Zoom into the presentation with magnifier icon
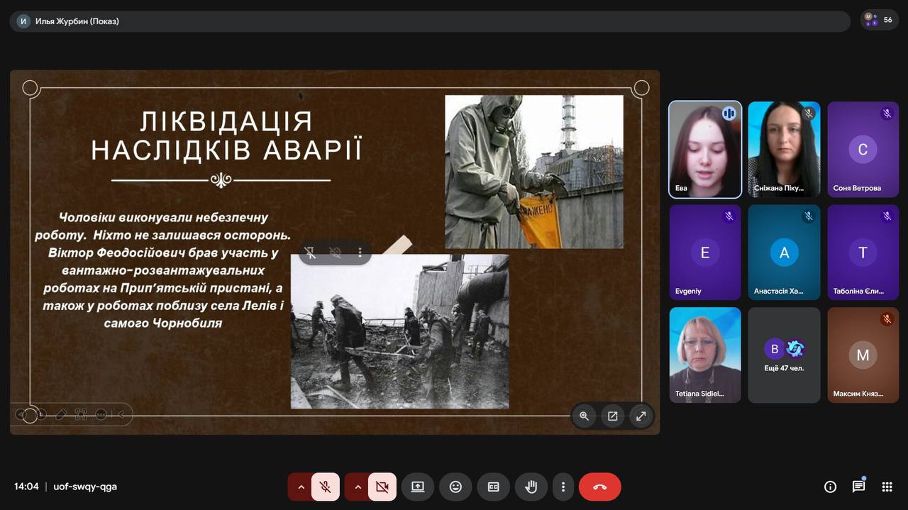Screen dimensions: 908x510 584,416
